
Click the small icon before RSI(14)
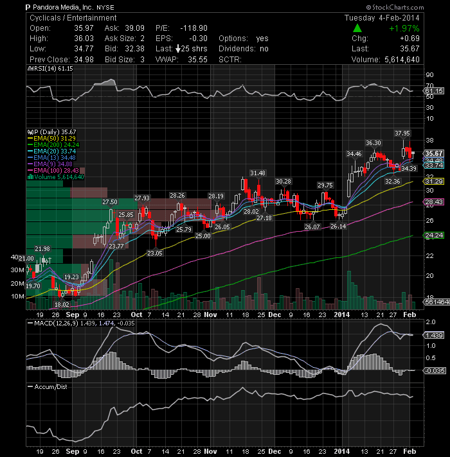(30, 69)
